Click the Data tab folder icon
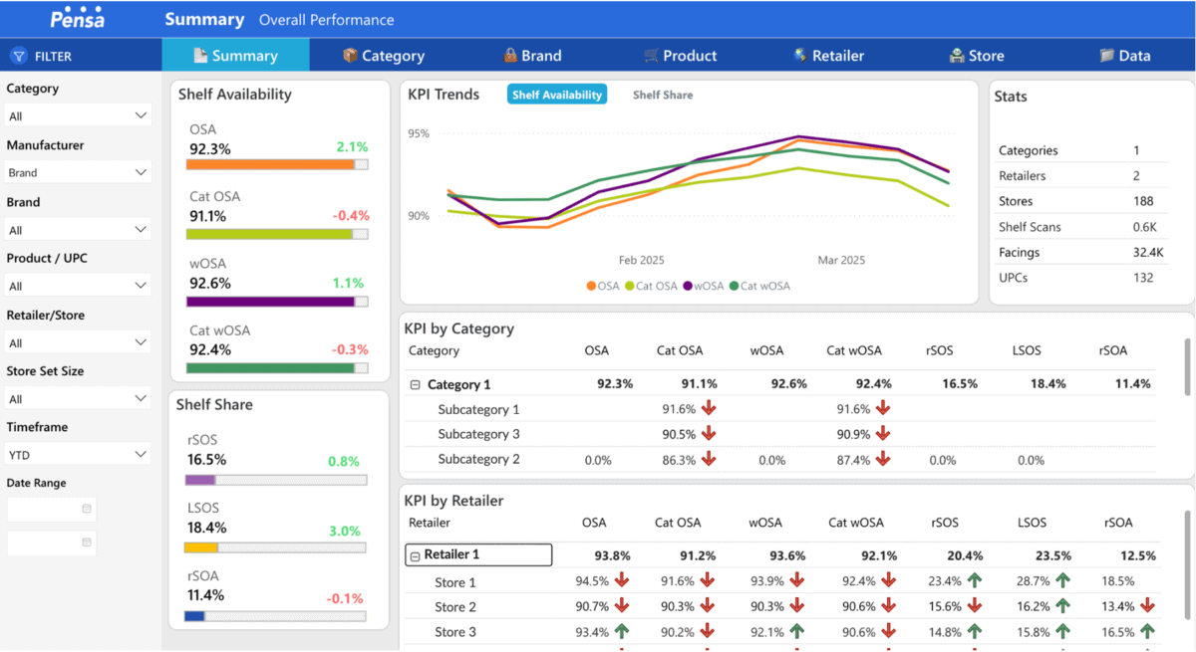The width and height of the screenshot is (1196, 652). (x=1106, y=56)
